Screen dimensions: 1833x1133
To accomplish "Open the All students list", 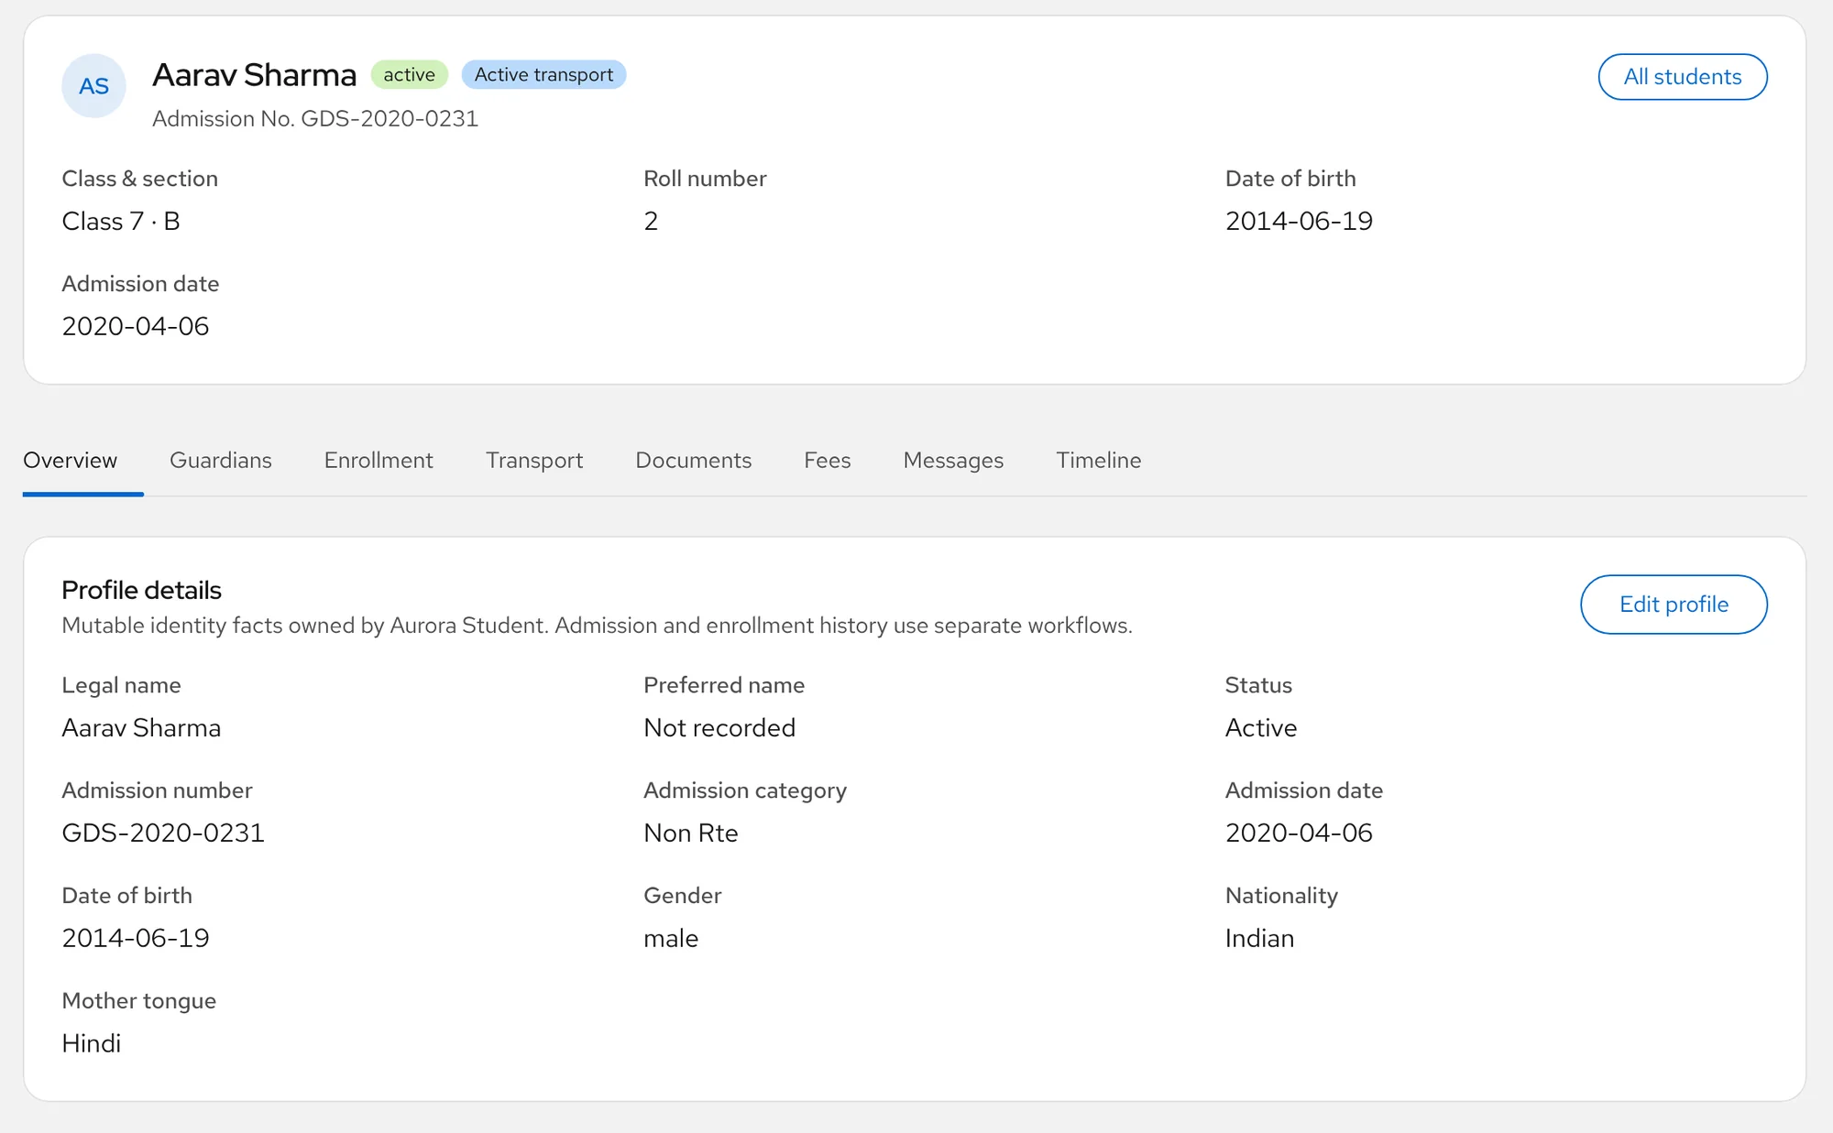I will coord(1683,77).
